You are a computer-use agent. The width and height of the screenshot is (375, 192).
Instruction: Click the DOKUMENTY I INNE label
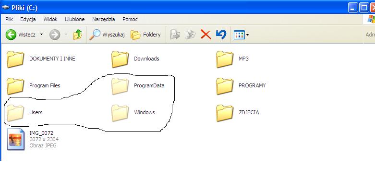click(52, 59)
